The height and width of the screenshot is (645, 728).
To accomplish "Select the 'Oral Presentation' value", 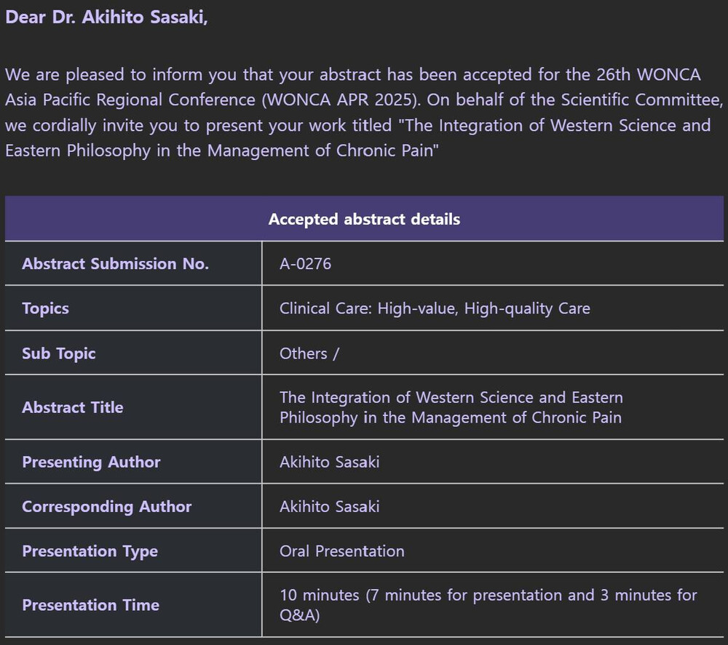I will click(x=341, y=551).
